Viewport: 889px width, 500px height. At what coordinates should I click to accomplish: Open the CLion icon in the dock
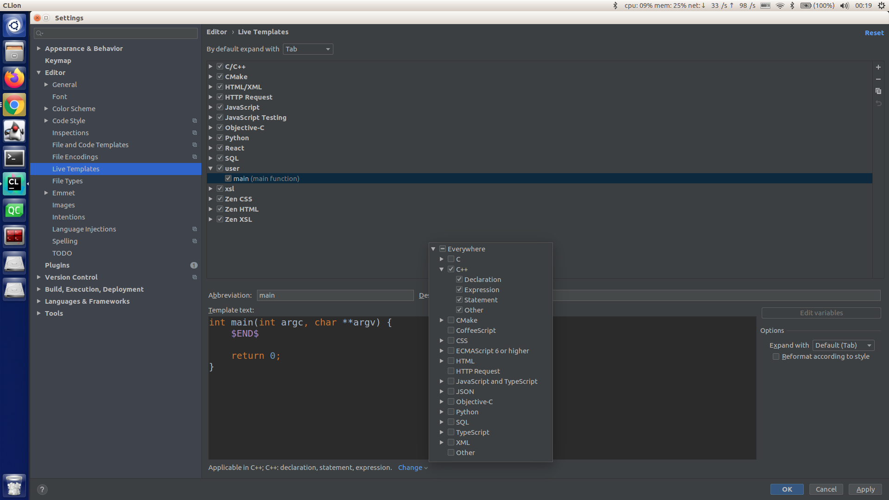click(14, 184)
